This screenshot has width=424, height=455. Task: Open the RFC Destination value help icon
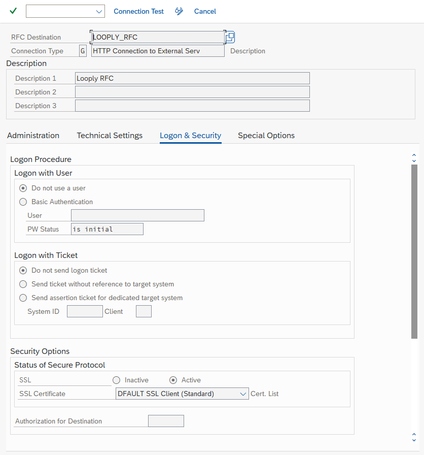pos(230,37)
